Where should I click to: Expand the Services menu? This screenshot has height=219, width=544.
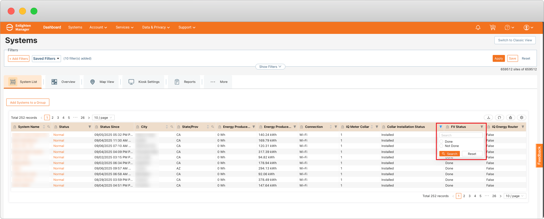point(125,27)
